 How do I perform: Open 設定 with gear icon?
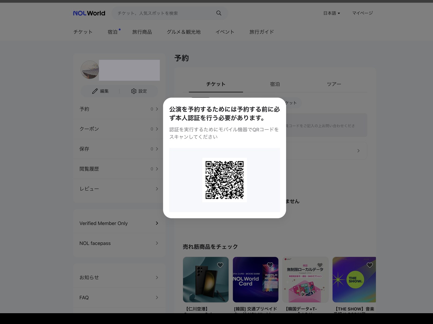pos(139,91)
